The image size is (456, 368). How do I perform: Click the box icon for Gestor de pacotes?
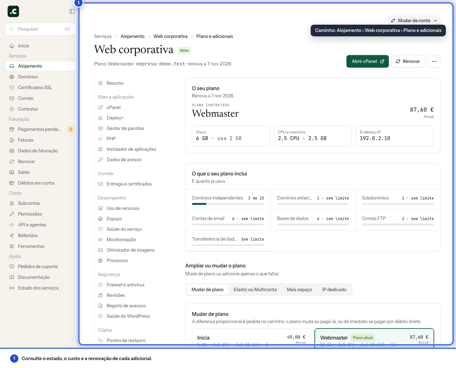coord(100,128)
